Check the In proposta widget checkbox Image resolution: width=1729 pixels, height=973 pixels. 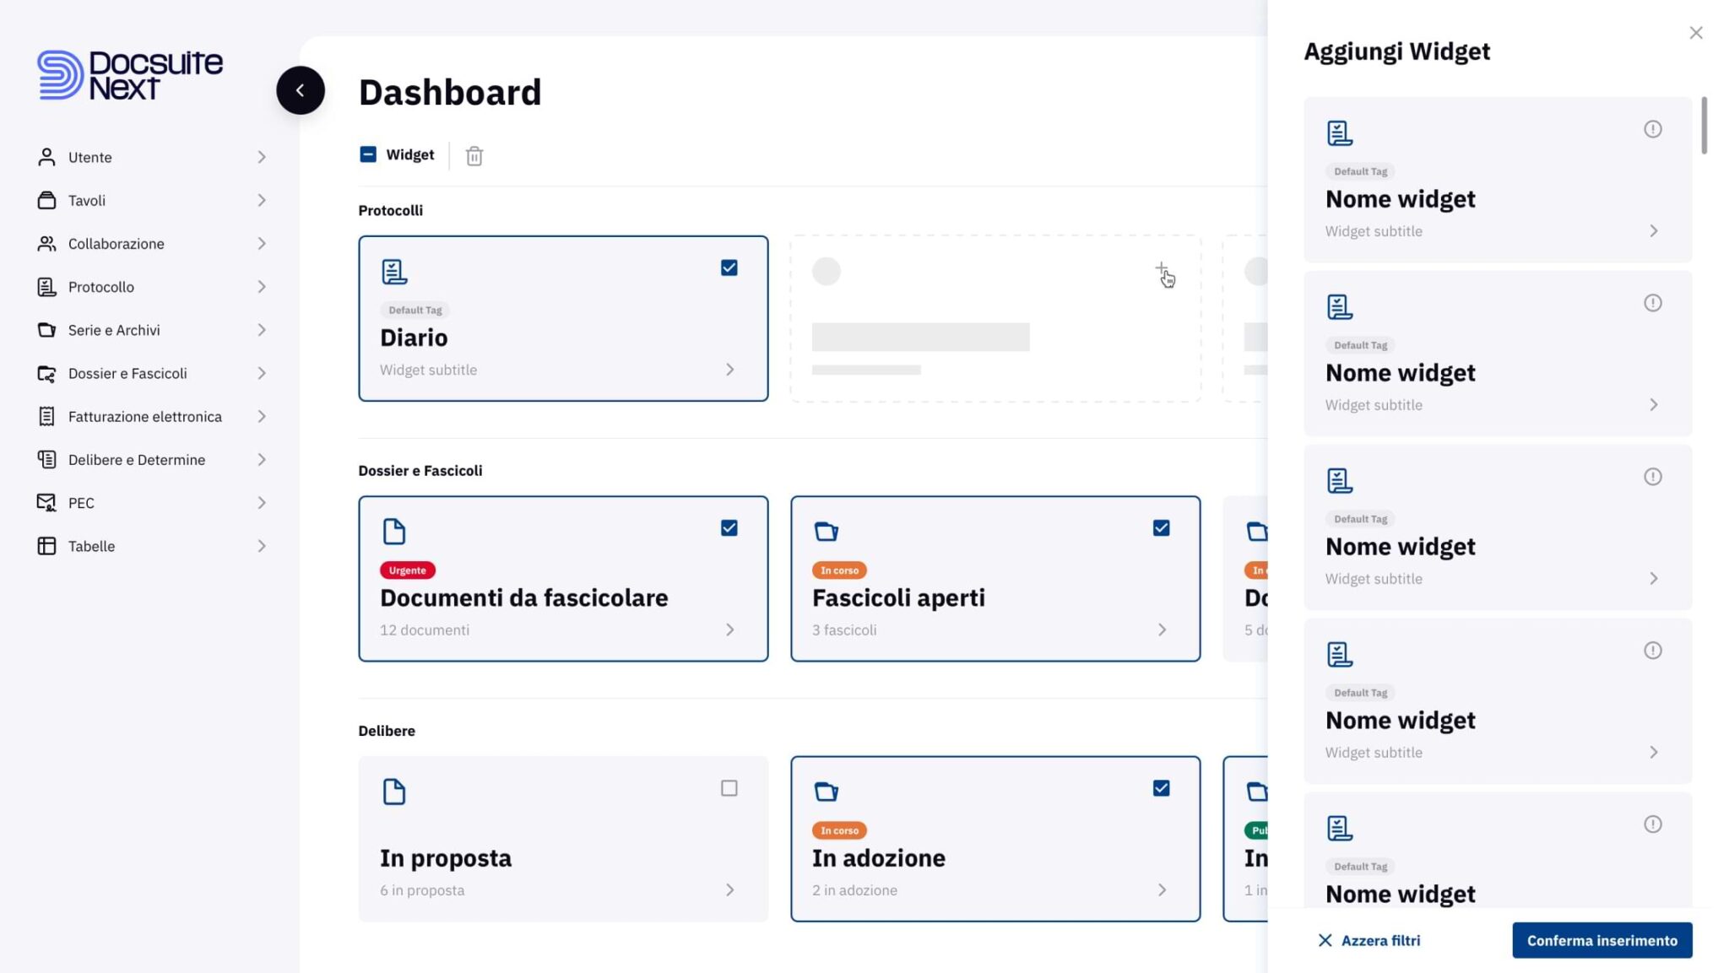tap(728, 787)
